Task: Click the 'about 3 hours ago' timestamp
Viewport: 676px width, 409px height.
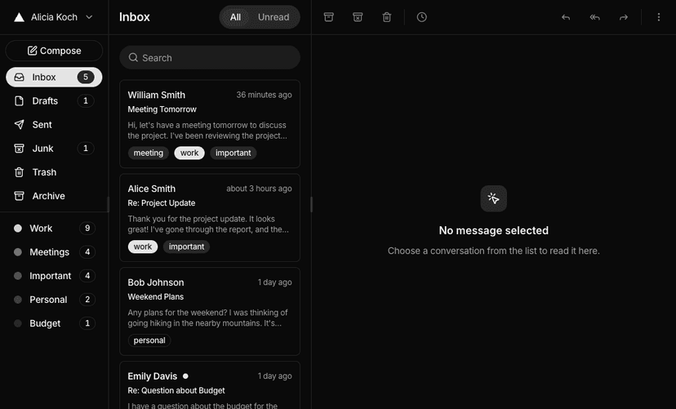Action: (259, 189)
